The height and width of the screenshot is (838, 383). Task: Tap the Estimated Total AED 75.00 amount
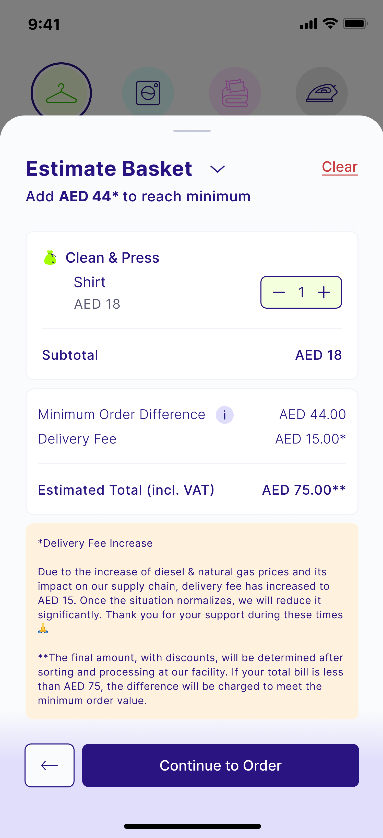304,490
